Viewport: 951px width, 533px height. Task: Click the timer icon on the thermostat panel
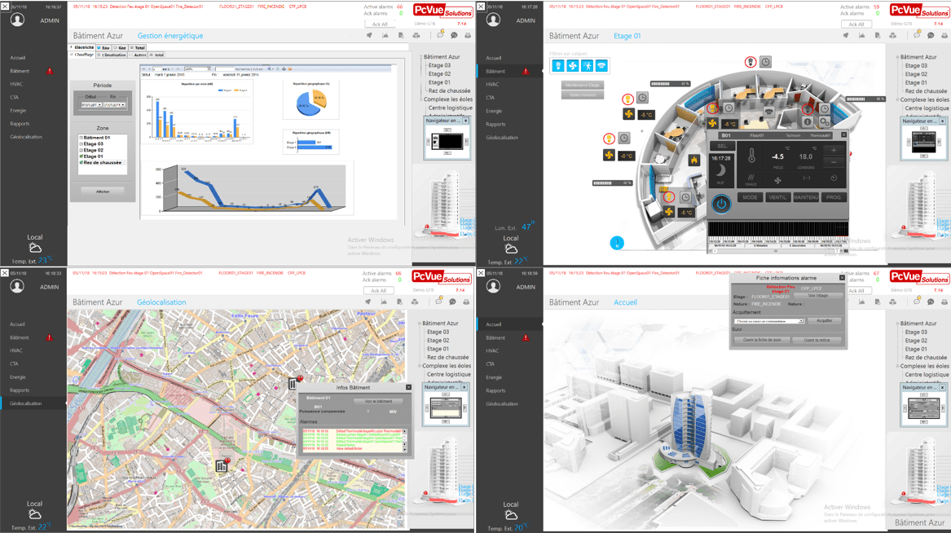[x=834, y=177]
